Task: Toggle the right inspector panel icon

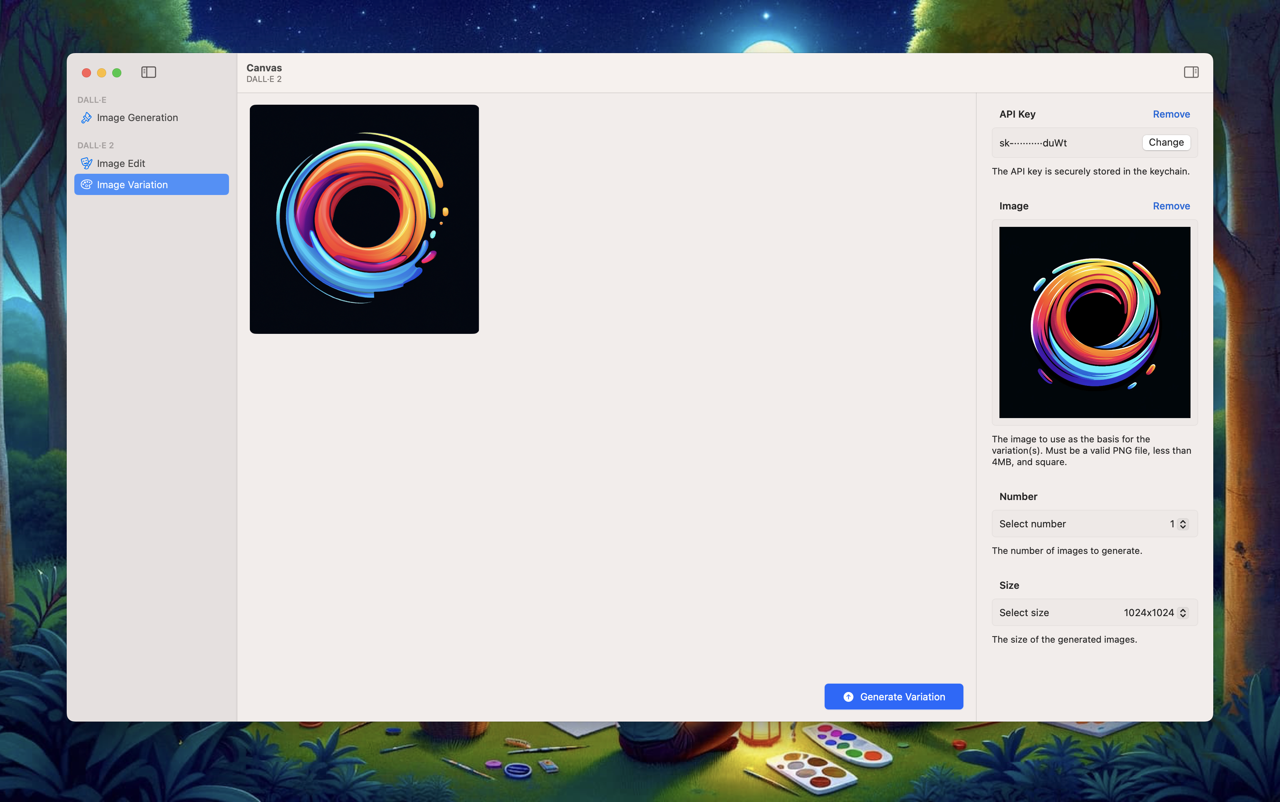Action: click(x=1191, y=72)
